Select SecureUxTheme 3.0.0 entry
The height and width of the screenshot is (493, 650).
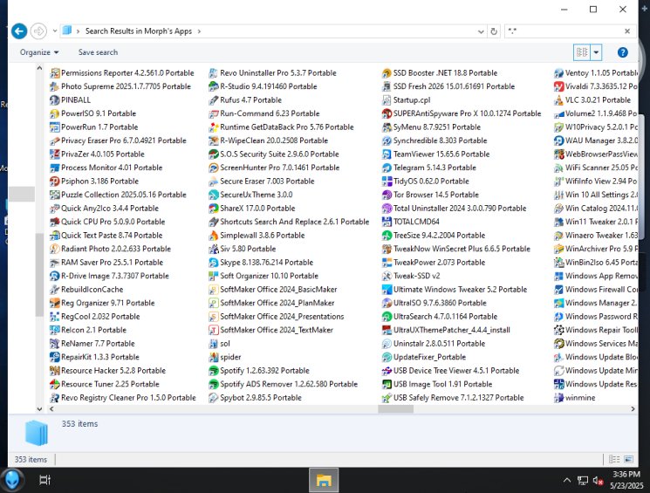pyautogui.click(x=250, y=195)
